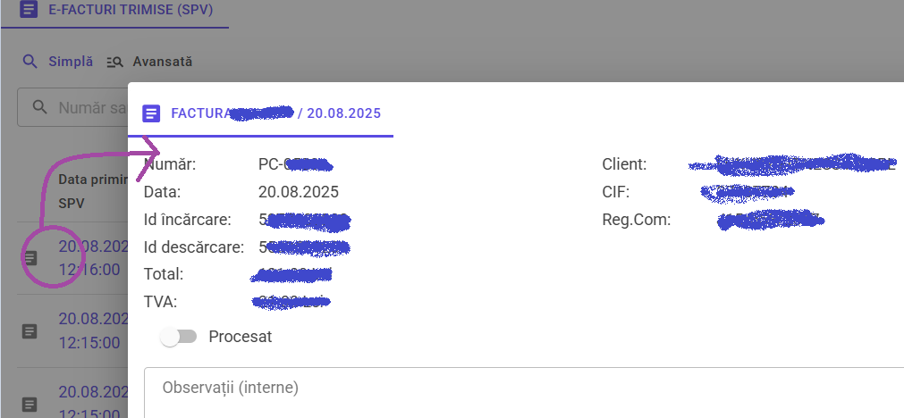Click inside the Observații (interne) text area
The height and width of the screenshot is (418, 904).
[x=523, y=393]
